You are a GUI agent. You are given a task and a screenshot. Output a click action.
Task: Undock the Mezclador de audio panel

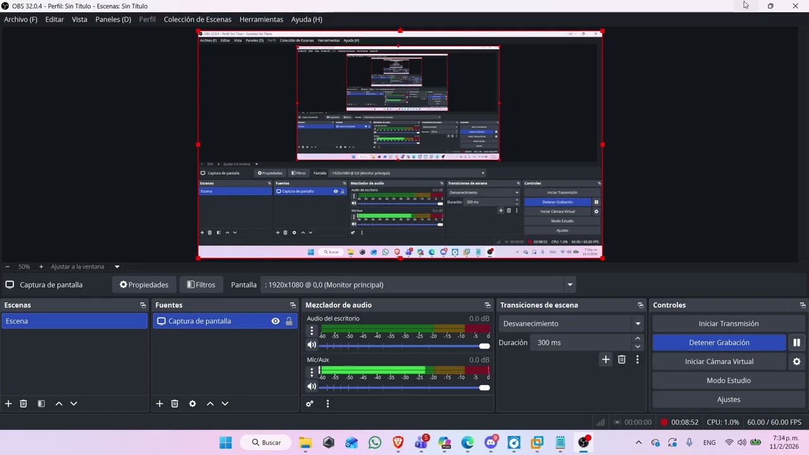coord(487,305)
